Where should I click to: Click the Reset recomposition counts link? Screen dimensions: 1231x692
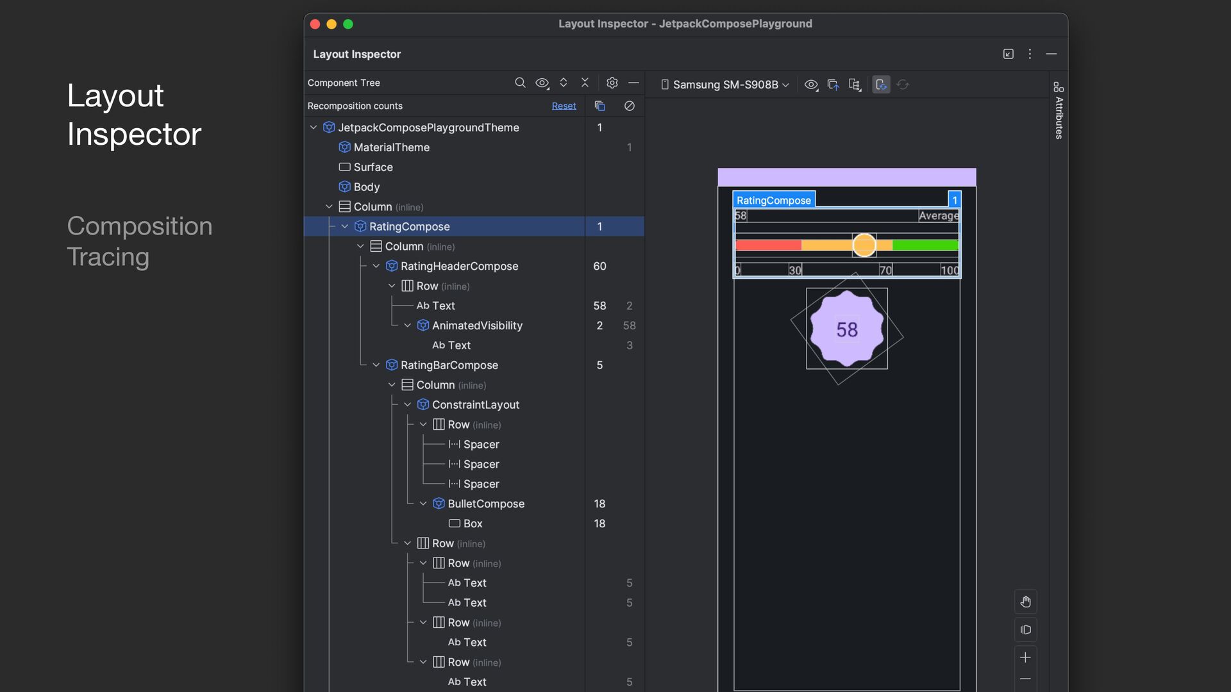(564, 106)
